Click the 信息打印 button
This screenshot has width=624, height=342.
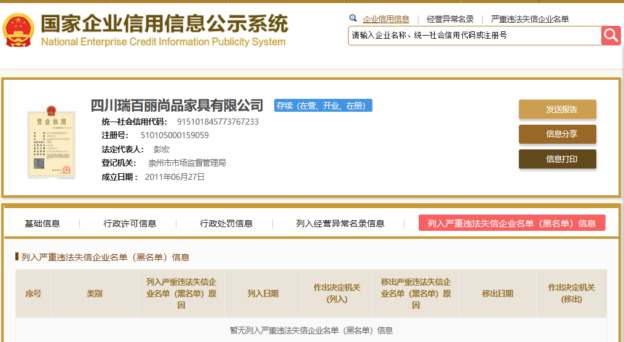point(557,159)
